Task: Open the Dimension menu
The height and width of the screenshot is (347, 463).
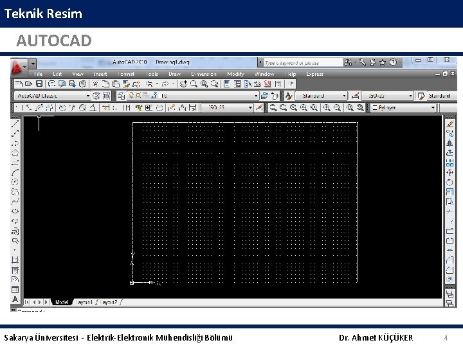Action: (x=204, y=74)
